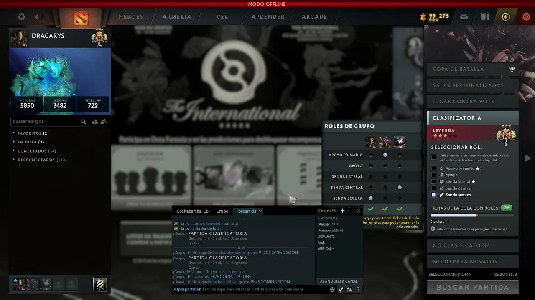Enable automatic select-all-roles checkbox
This screenshot has height=300, width=535.
433,157
